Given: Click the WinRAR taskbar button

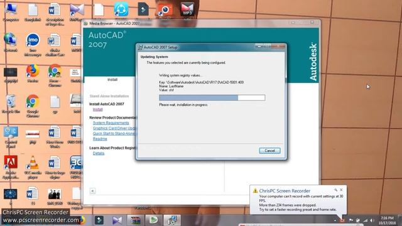Looking at the screenshot, I should [136, 220].
